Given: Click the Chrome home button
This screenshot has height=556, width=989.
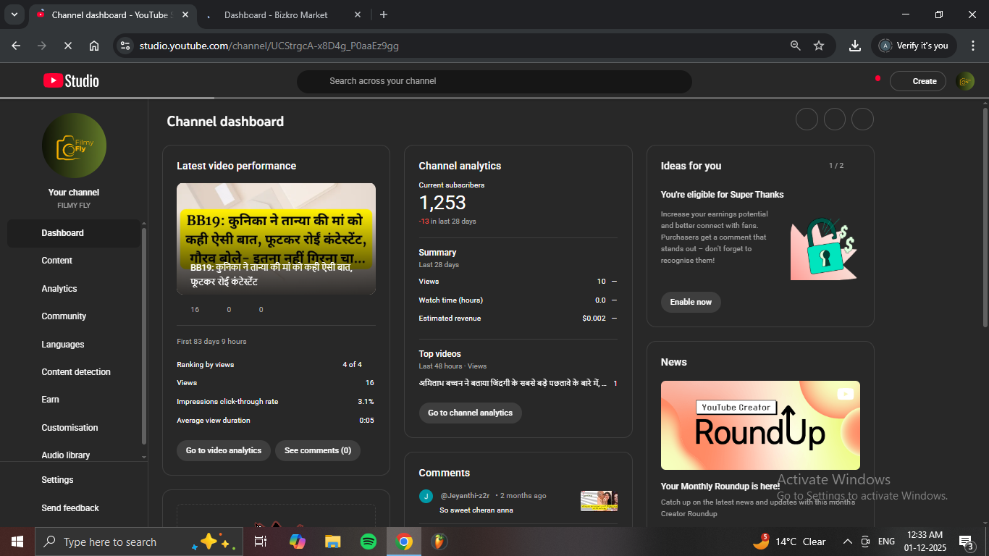Looking at the screenshot, I should tap(94, 46).
